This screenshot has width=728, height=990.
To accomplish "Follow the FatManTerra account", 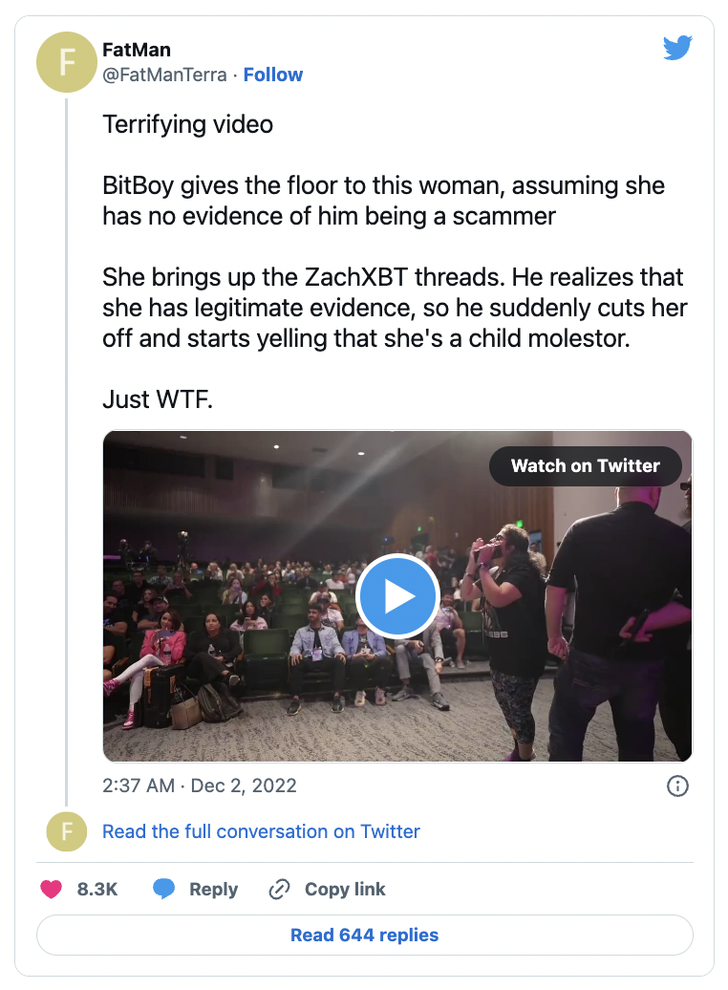I will pos(273,75).
